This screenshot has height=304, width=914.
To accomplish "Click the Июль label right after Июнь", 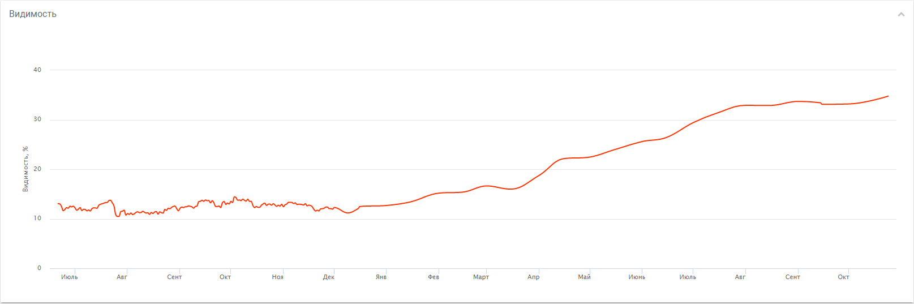I will pos(688,277).
